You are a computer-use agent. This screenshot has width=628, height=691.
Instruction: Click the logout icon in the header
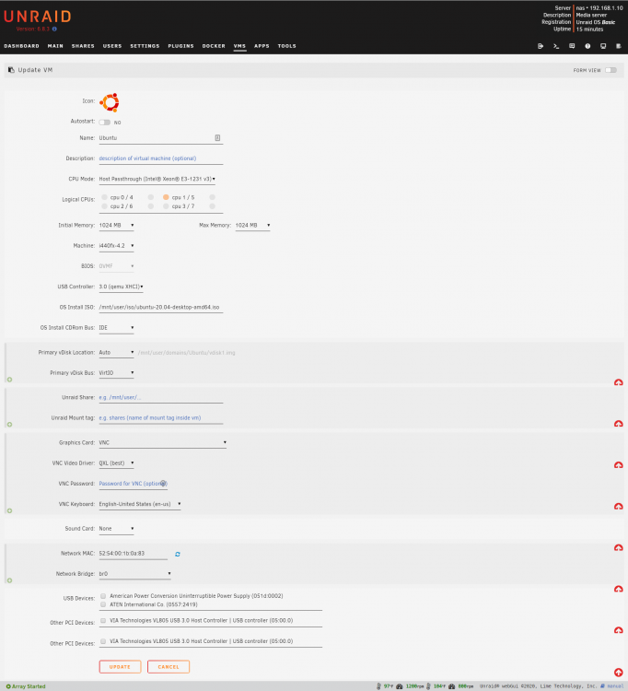pyautogui.click(x=541, y=46)
